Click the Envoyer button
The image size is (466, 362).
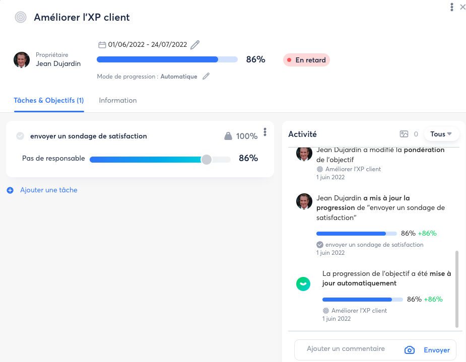pos(436,350)
